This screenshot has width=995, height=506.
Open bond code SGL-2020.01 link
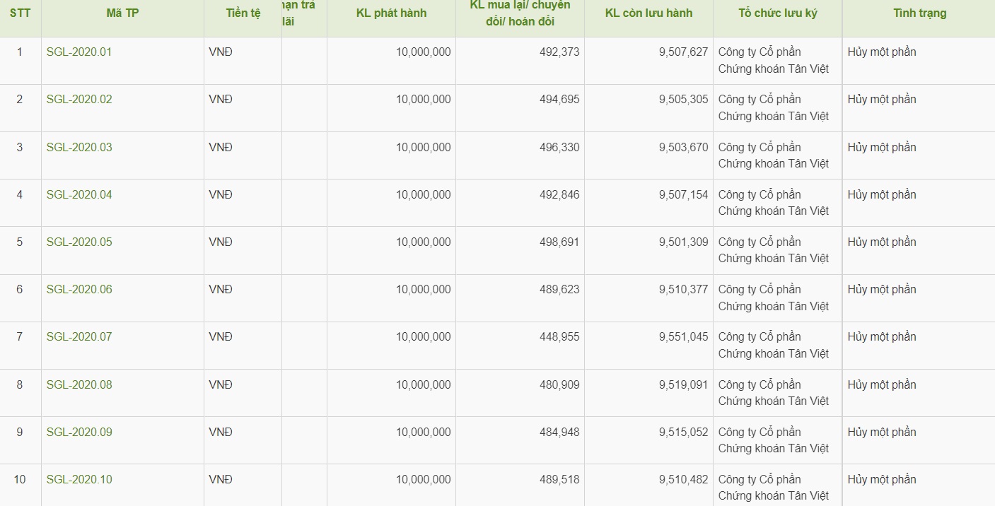click(x=79, y=52)
